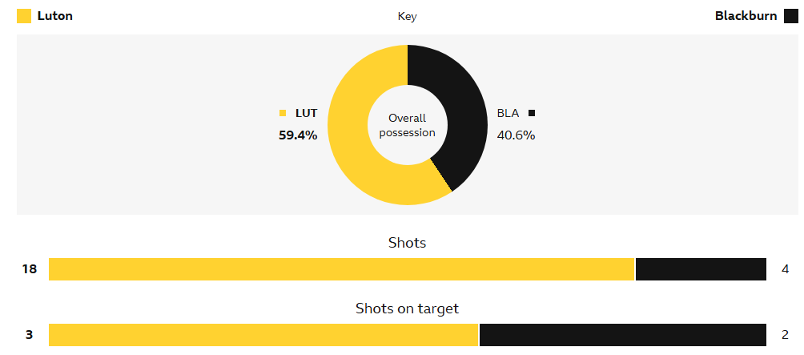Click the LUT abbreviation text

(x=306, y=113)
